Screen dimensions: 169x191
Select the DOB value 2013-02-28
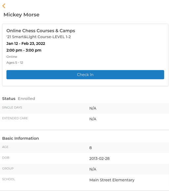tap(99, 159)
